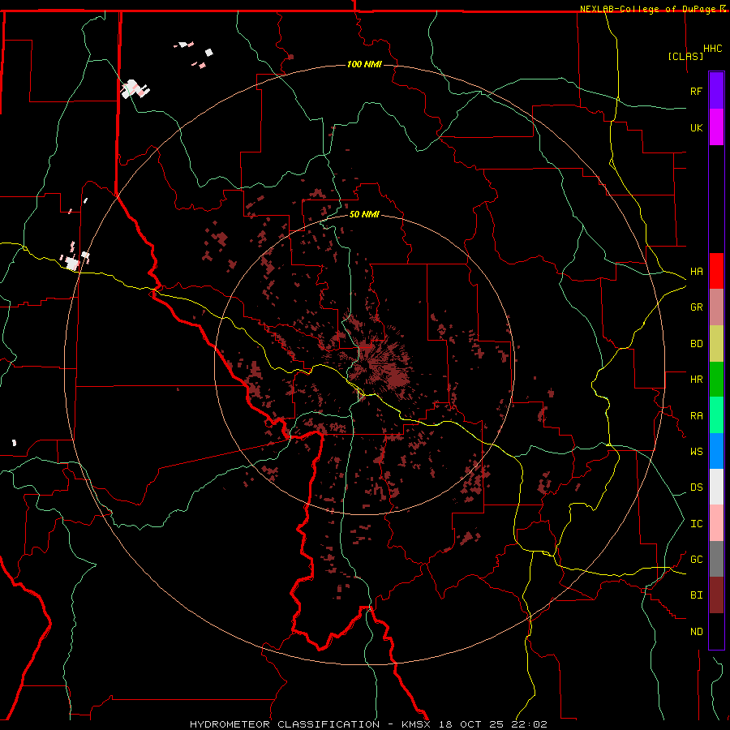Click the HR legend label
The width and height of the screenshot is (730, 730).
(x=697, y=380)
